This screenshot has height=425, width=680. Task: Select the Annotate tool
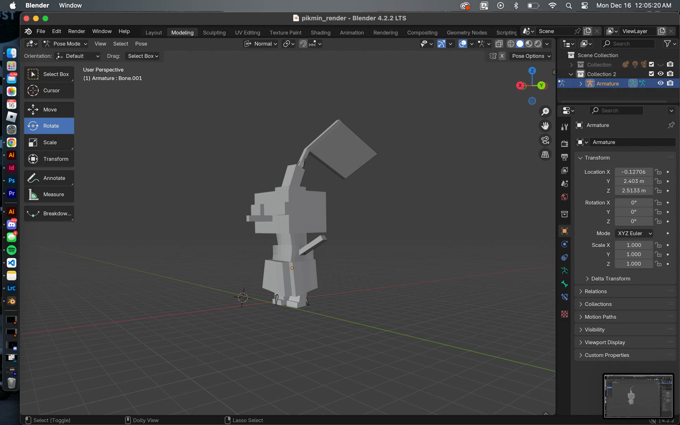(x=49, y=178)
